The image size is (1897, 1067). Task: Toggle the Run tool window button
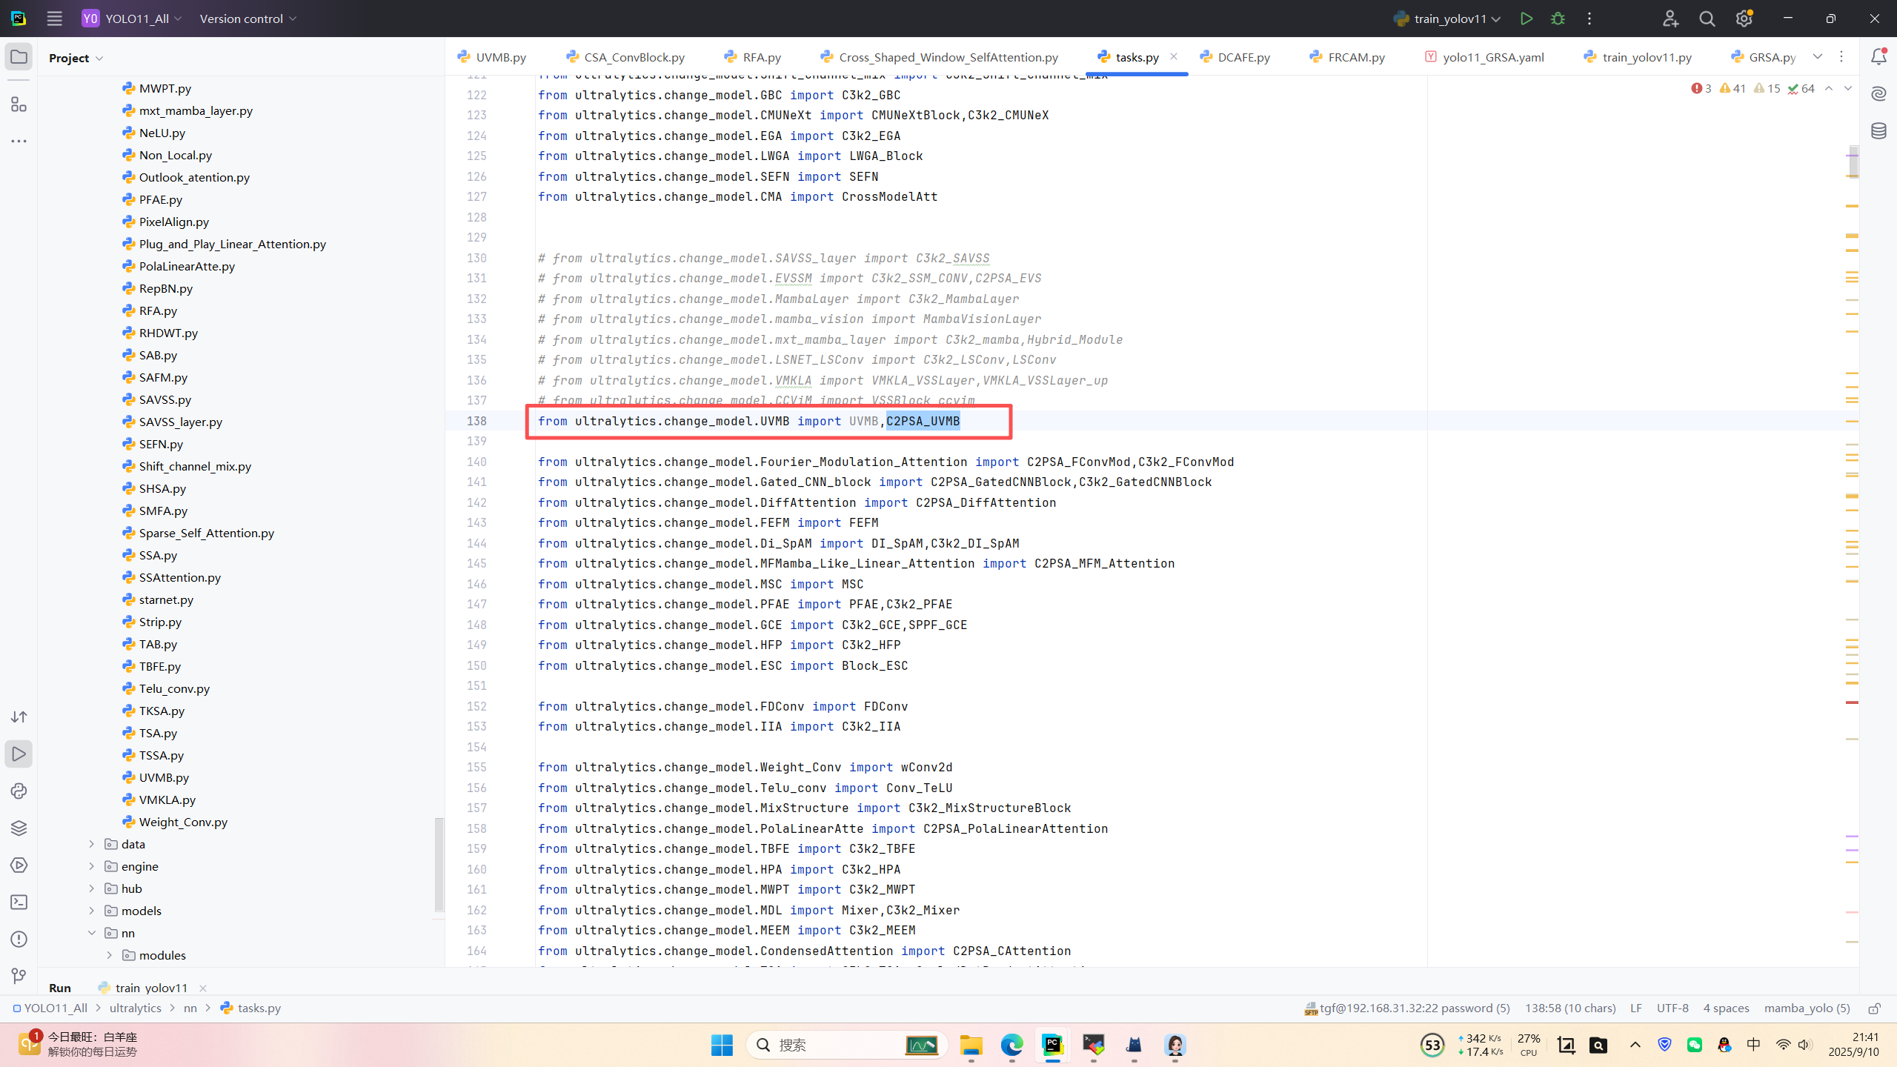click(19, 754)
